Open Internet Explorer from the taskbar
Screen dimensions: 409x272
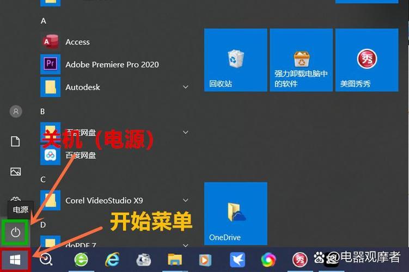tap(112, 259)
